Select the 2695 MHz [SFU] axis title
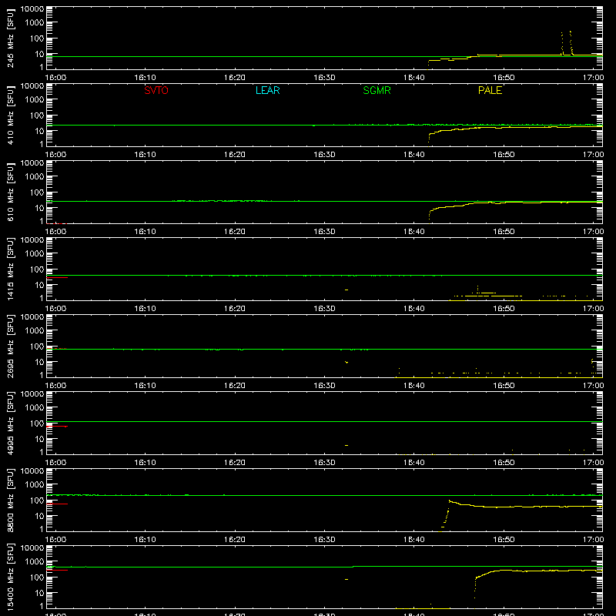The image size is (616, 616). coord(10,346)
